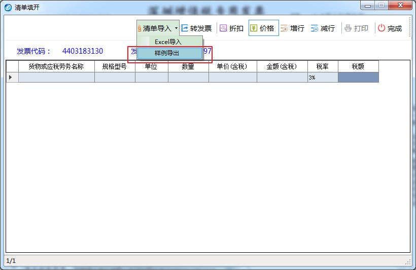Screen dimensions: 416x270
Task: Click the 规格型号 cell in first row
Action: click(115, 77)
